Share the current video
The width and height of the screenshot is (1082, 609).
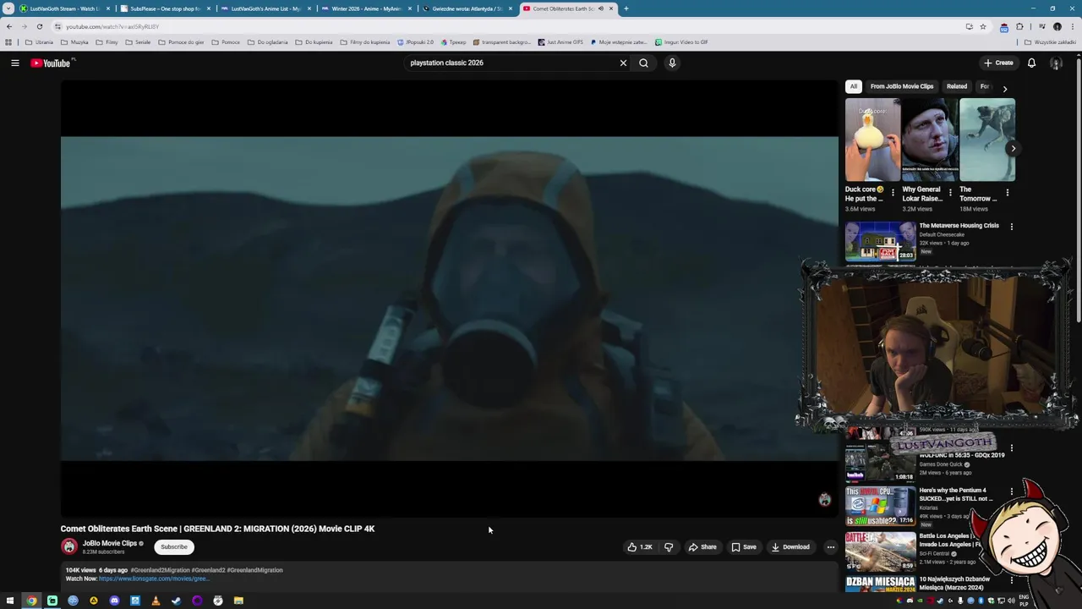pos(702,547)
